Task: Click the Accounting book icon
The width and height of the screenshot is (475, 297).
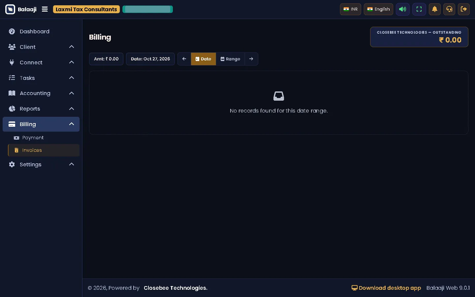Action: 12,93
